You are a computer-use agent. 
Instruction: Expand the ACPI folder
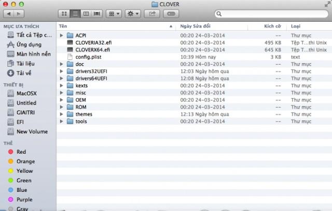tap(61, 36)
